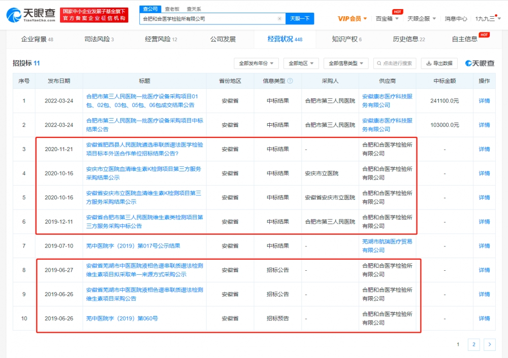Expand the 全部发布年份 filter dropdown
This screenshot has width=508, height=358.
coord(256,63)
